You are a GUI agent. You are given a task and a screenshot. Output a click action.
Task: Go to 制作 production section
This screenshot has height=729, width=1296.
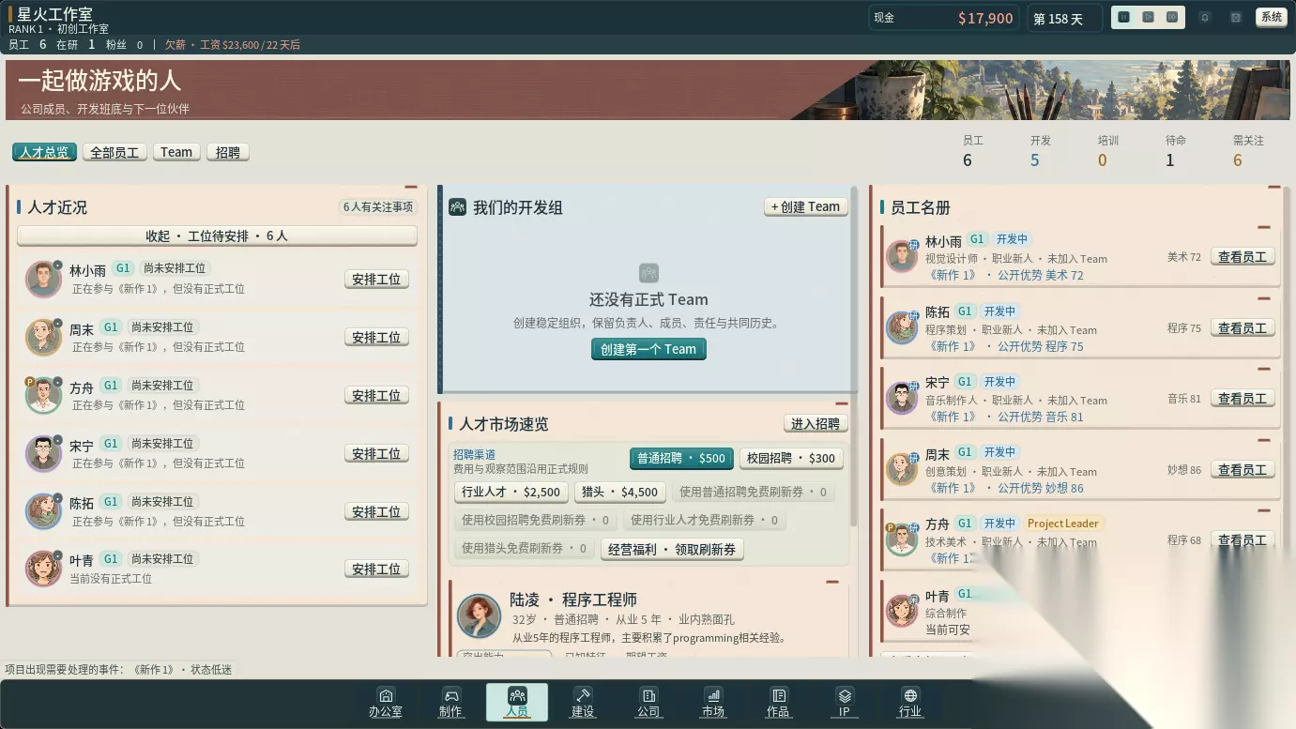click(x=450, y=703)
